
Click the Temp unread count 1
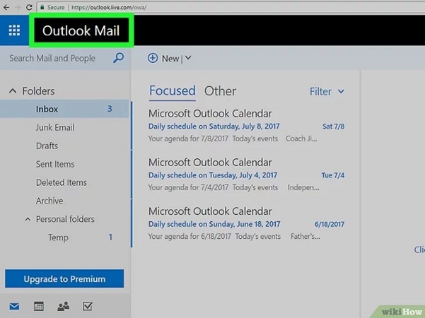click(110, 237)
